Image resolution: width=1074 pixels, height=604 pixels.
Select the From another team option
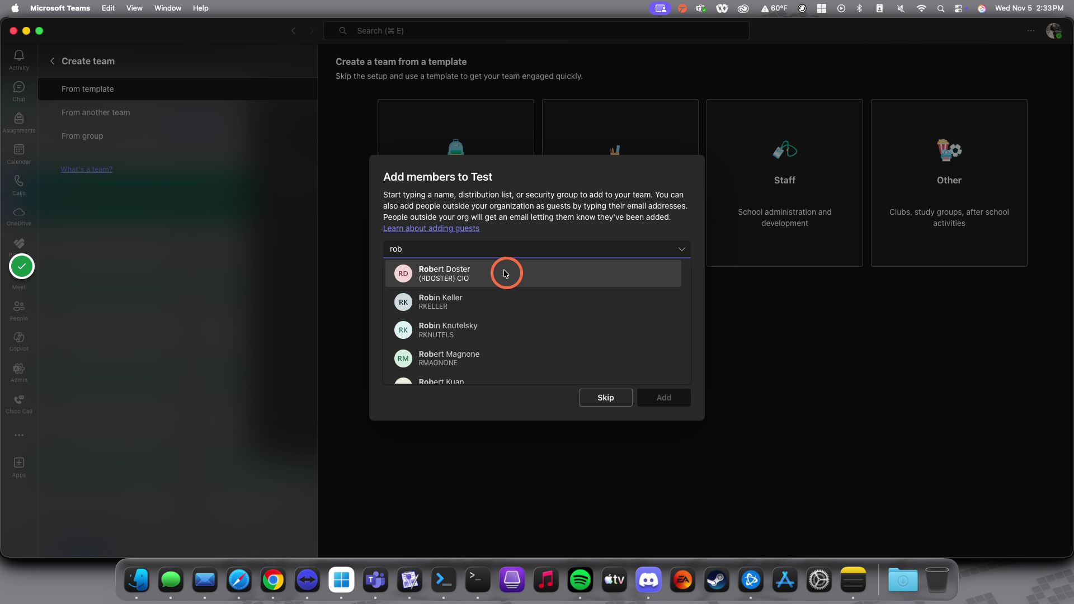coord(177,112)
